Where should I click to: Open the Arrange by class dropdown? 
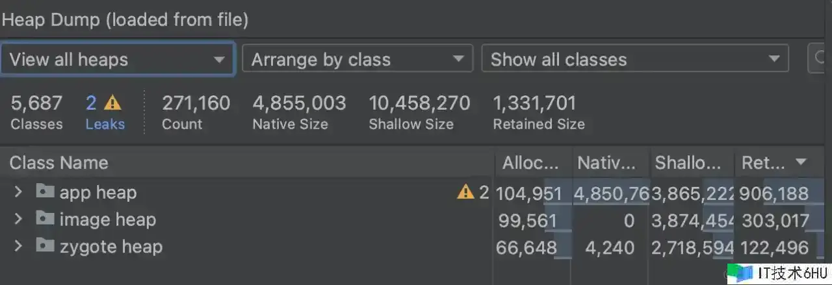click(357, 60)
